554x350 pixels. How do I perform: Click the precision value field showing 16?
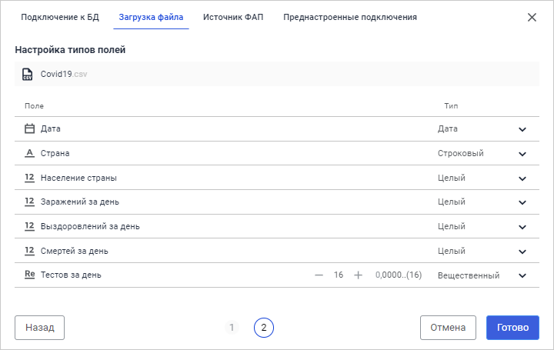pos(339,275)
